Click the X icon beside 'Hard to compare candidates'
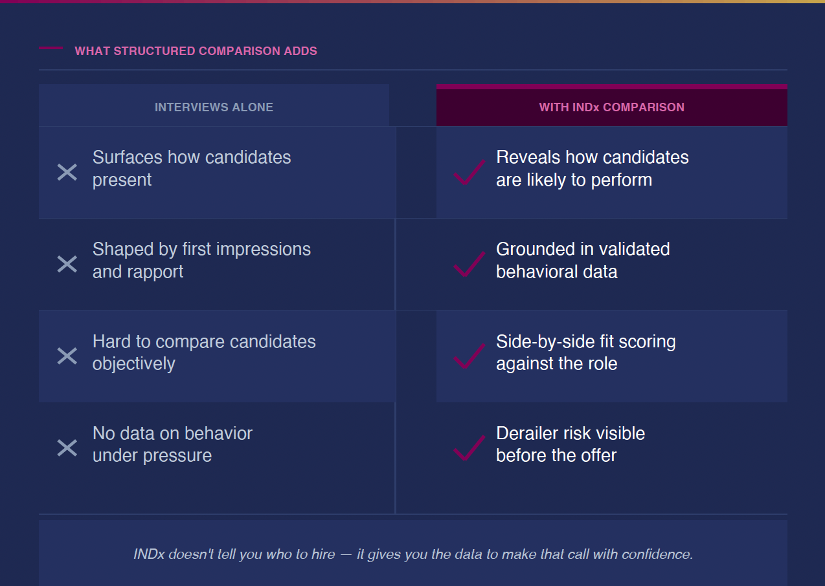This screenshot has height=586, width=825. pos(67,356)
